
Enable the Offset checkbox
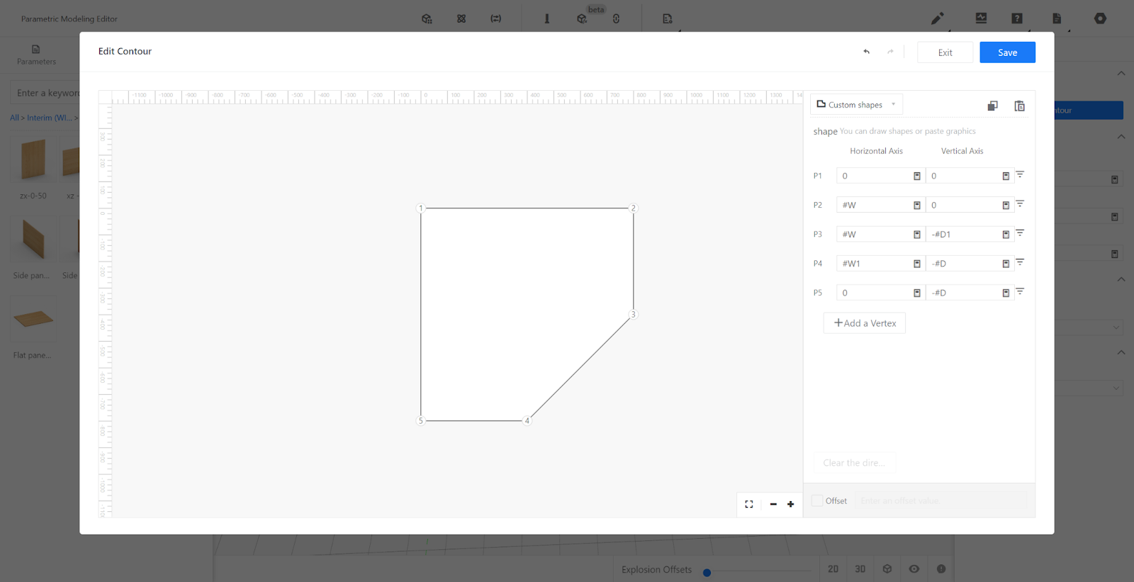tap(817, 500)
